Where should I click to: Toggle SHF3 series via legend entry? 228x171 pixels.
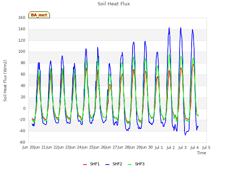pos(136,164)
